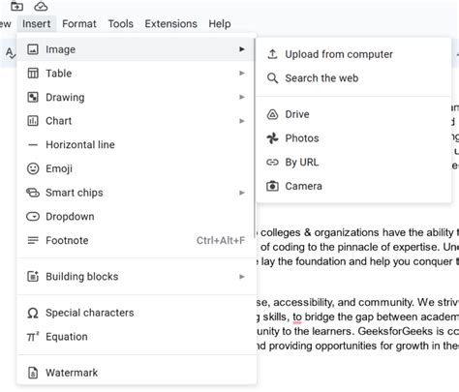Expand the Smart chips submenu arrow
This screenshot has width=459, height=392.
pyautogui.click(x=242, y=193)
